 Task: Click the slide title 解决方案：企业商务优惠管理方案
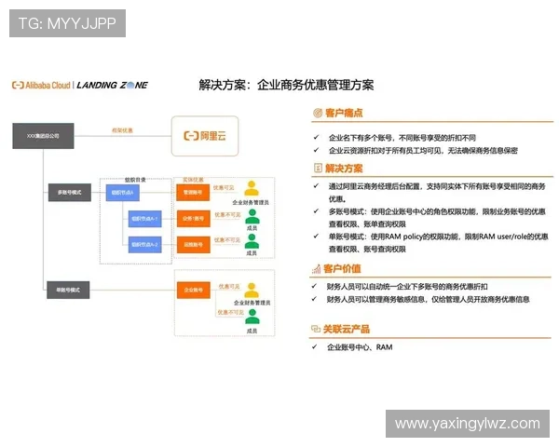pyautogui.click(x=286, y=85)
